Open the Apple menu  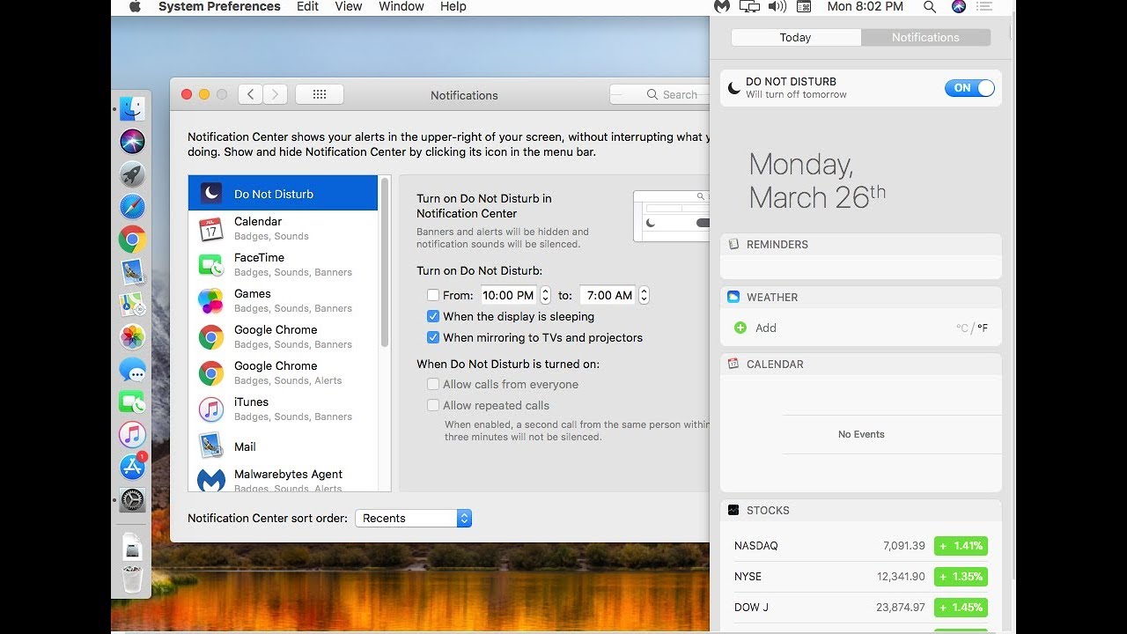pos(135,6)
